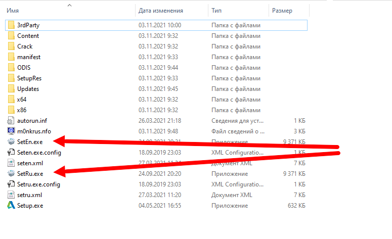Click type Приложение in Setup.exe row
The image size is (392, 239).
[230, 206]
